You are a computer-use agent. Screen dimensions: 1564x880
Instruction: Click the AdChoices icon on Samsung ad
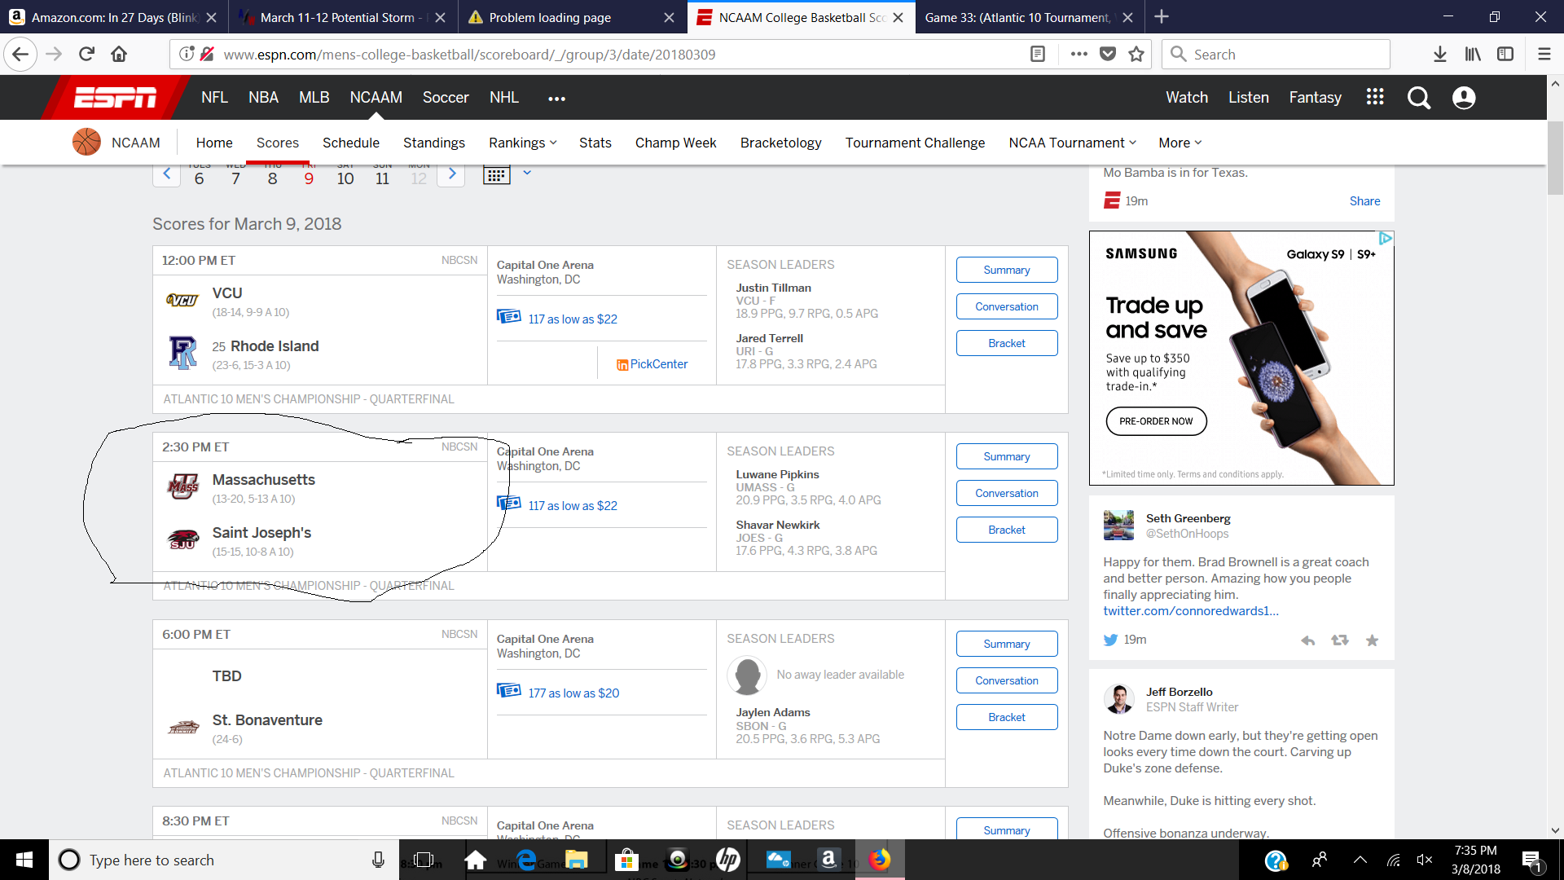click(1386, 238)
